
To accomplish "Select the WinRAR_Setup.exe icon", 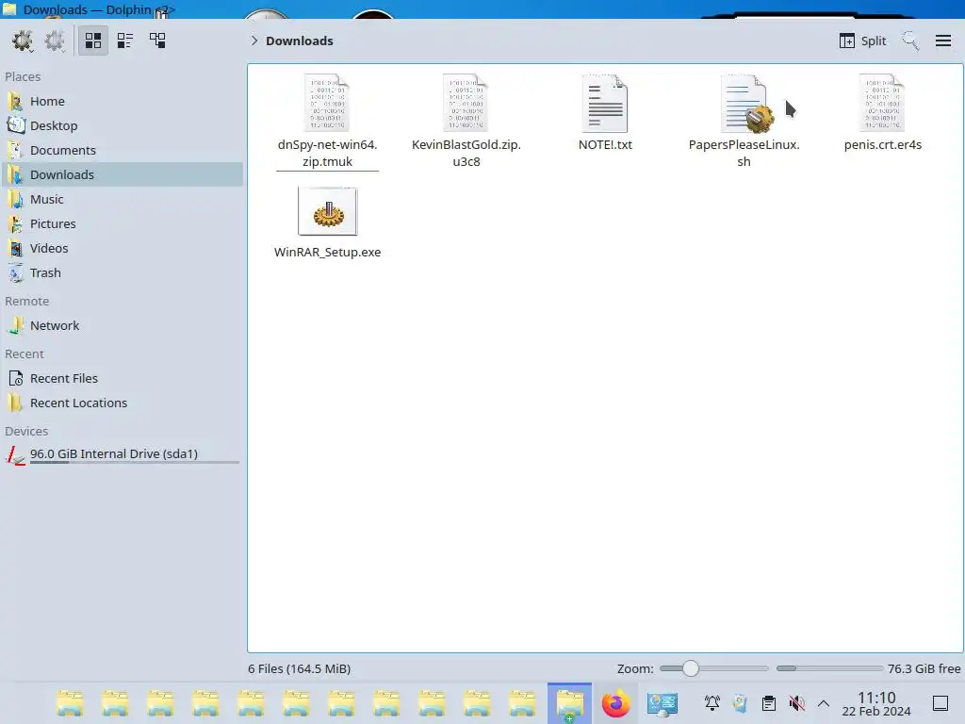I will point(327,211).
